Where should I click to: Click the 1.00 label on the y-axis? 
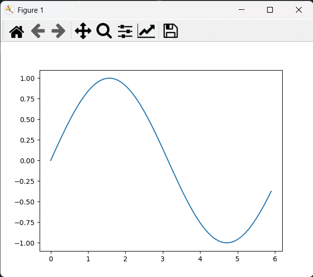(26, 78)
